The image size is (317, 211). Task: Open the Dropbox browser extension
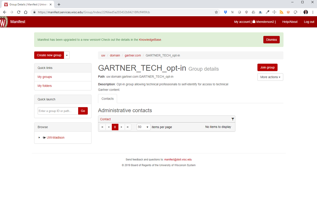point(225,12)
